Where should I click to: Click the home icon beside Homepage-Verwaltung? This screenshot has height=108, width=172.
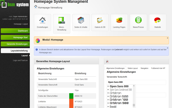[x=36, y=7]
